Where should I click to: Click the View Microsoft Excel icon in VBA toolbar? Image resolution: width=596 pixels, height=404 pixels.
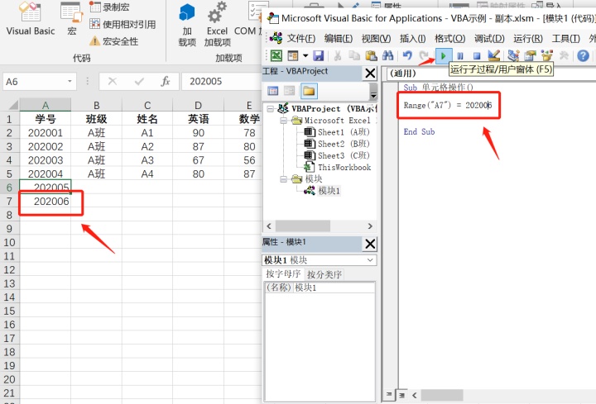[276, 56]
